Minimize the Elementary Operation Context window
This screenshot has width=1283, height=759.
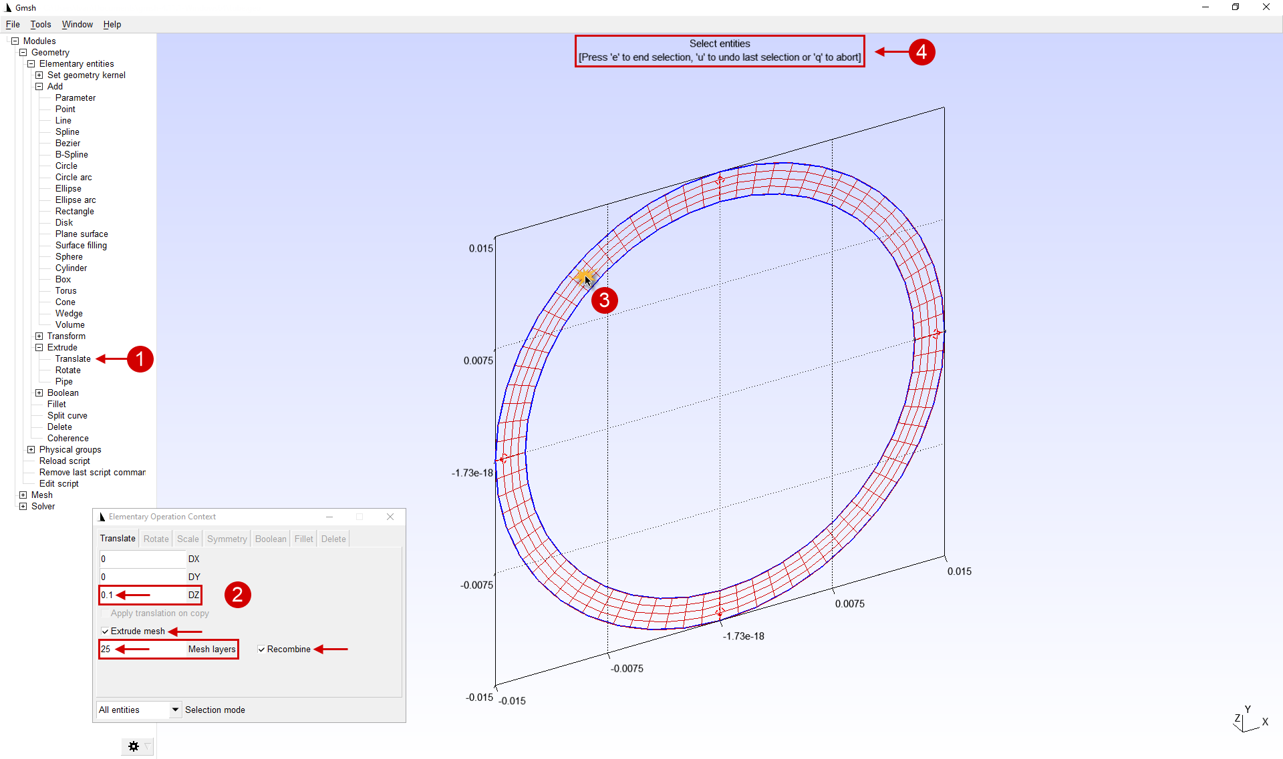coord(329,517)
